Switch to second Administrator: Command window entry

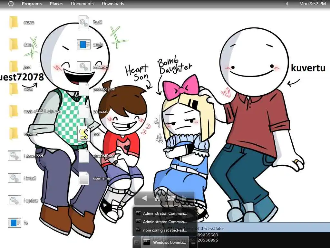coord(165,222)
